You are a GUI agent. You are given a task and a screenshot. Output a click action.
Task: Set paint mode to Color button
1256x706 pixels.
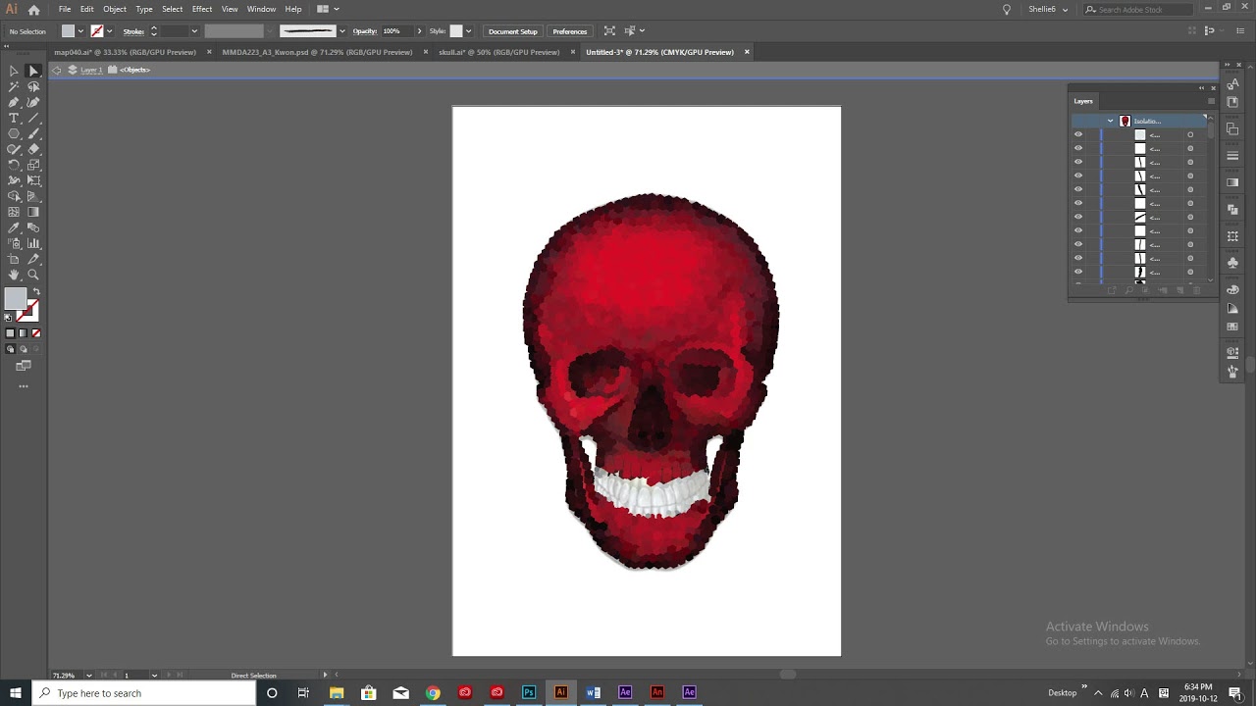(x=11, y=333)
